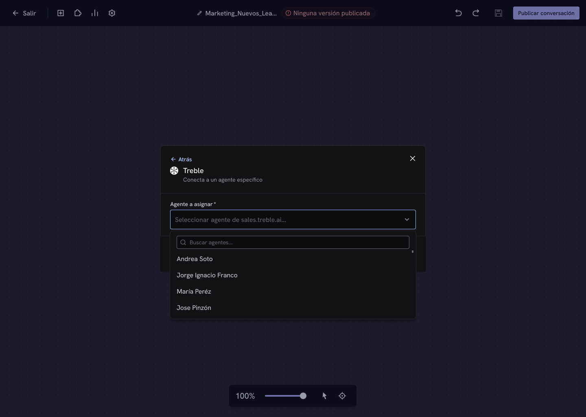The width and height of the screenshot is (586, 417).
Task: Select agent Andrea Soto
Action: (293, 259)
